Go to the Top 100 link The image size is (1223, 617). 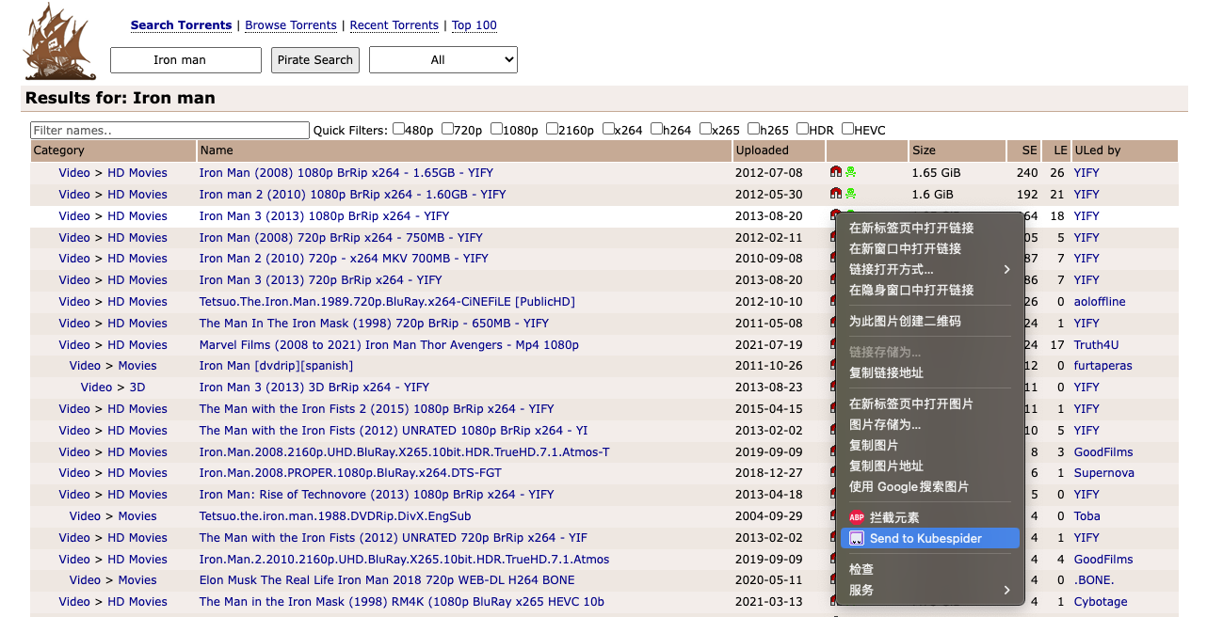[475, 25]
